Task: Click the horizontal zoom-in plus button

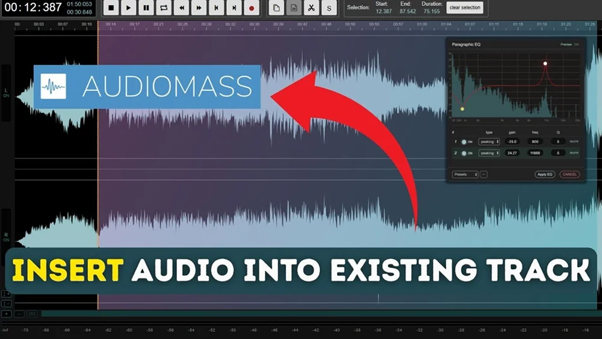Action: (x=6, y=314)
